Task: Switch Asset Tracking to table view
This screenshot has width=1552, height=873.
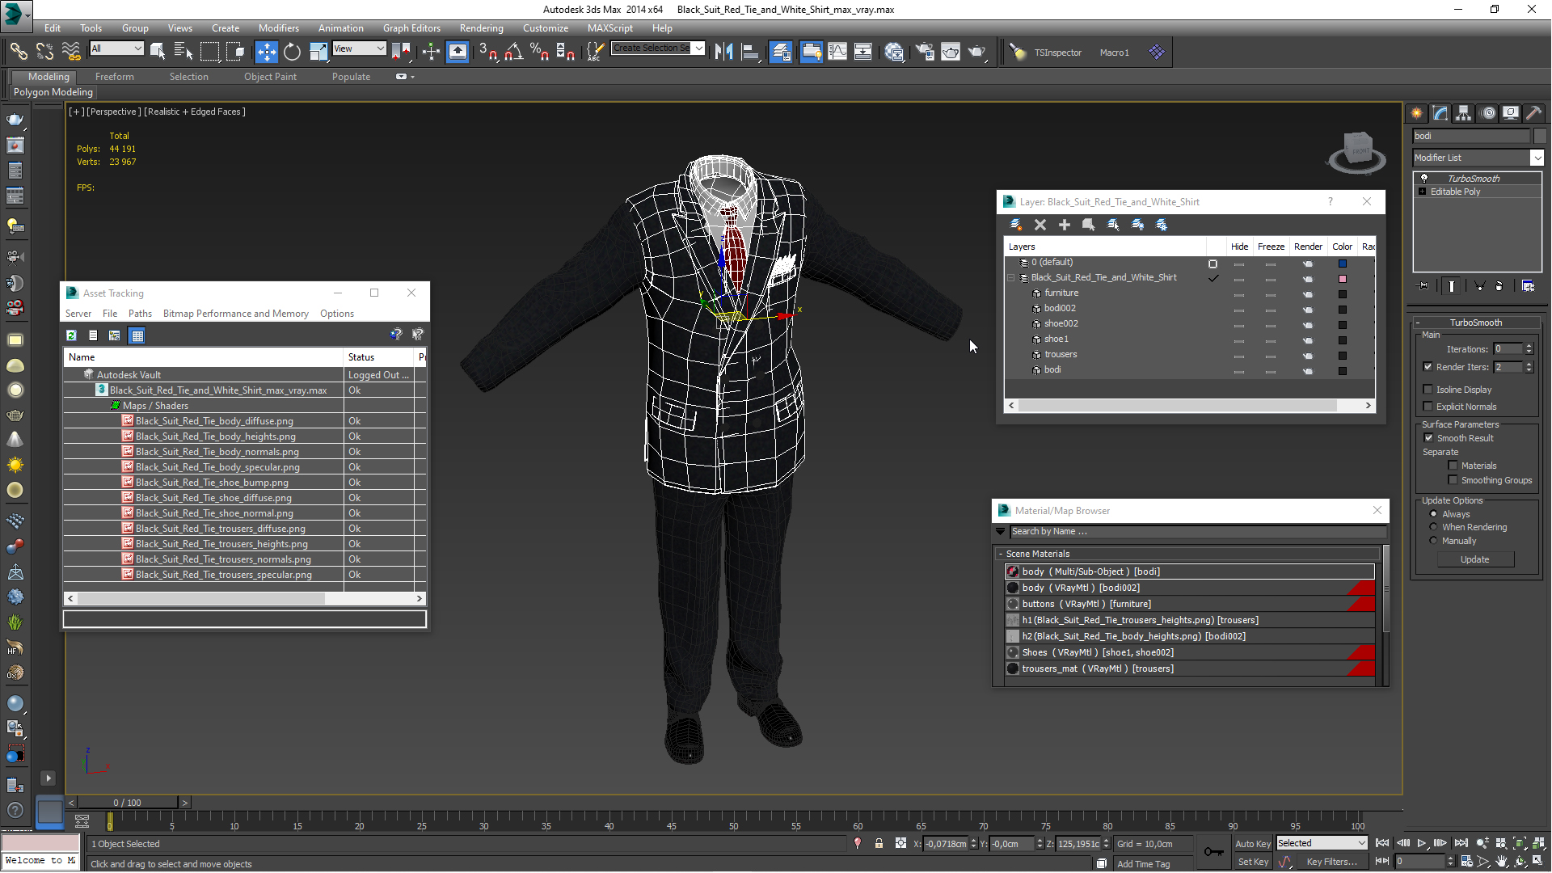Action: [137, 335]
